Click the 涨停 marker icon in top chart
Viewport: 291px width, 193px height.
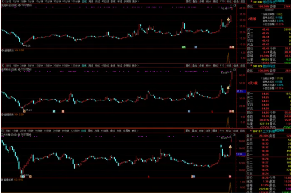(x=231, y=47)
